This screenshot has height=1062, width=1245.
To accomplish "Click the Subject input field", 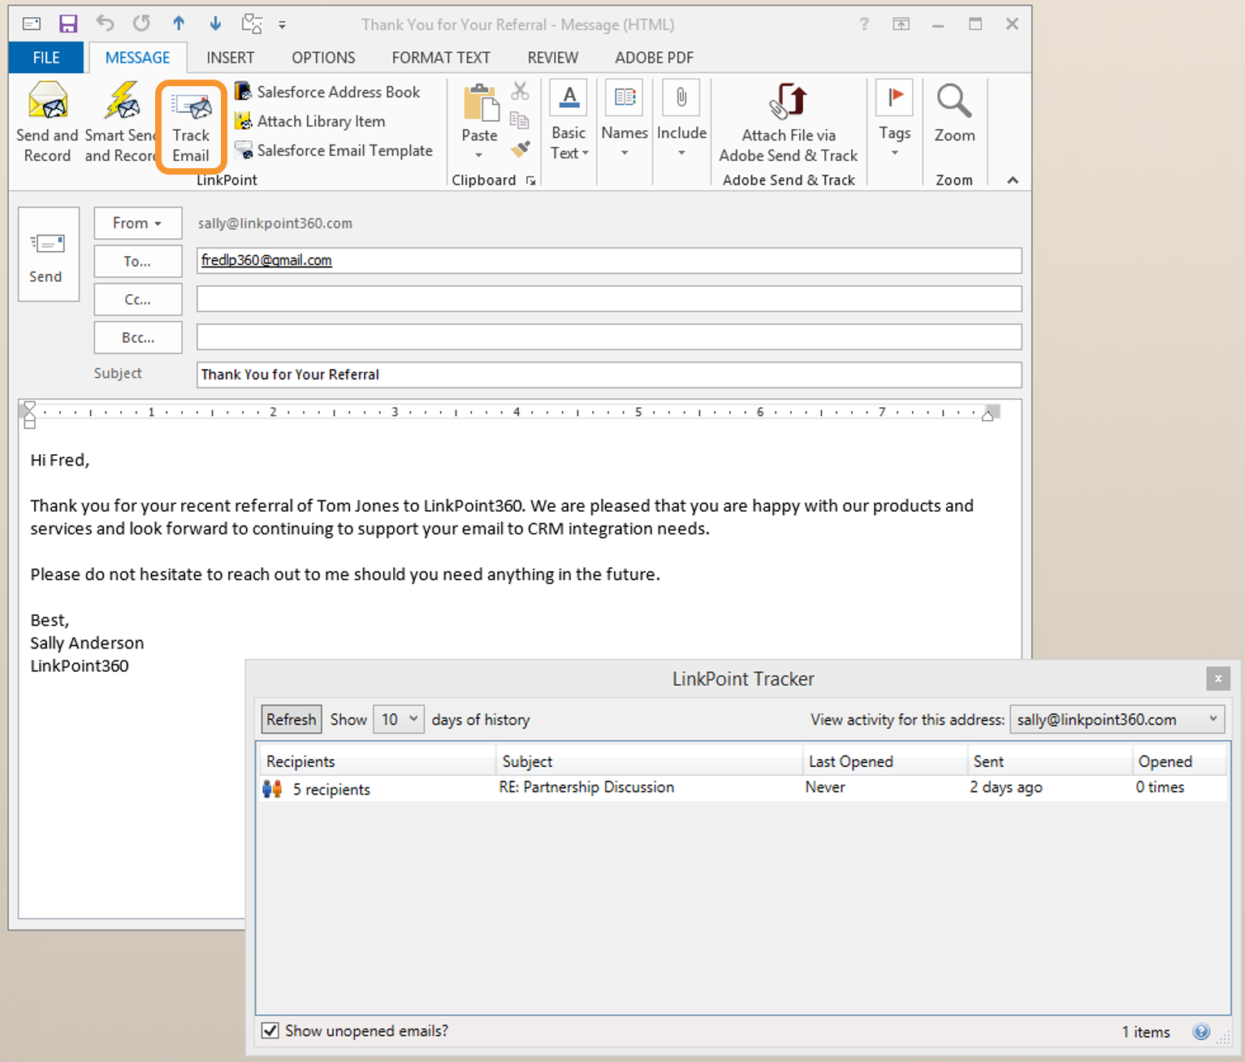I will click(609, 375).
